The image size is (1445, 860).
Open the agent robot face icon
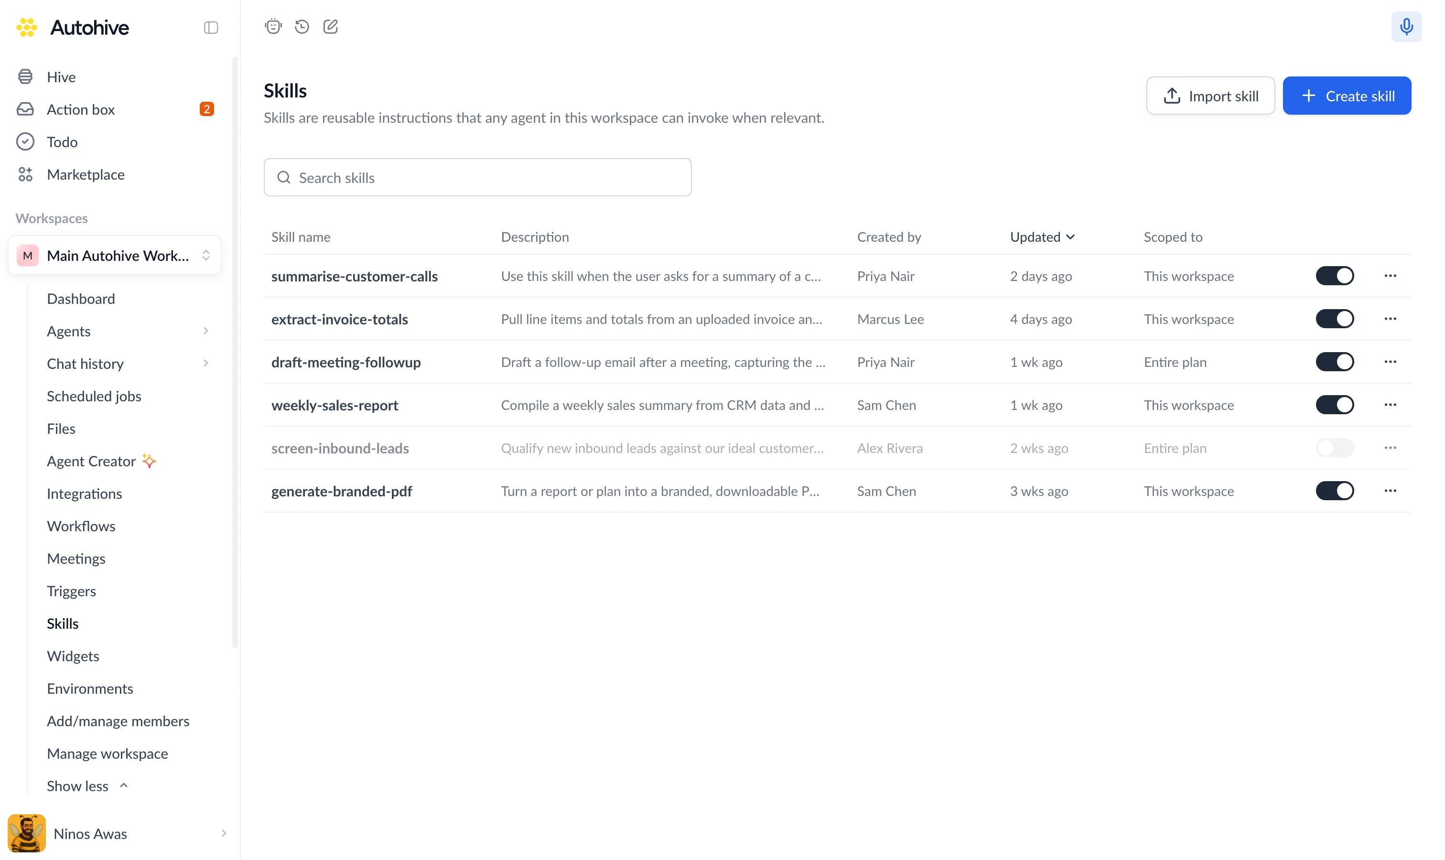tap(273, 27)
